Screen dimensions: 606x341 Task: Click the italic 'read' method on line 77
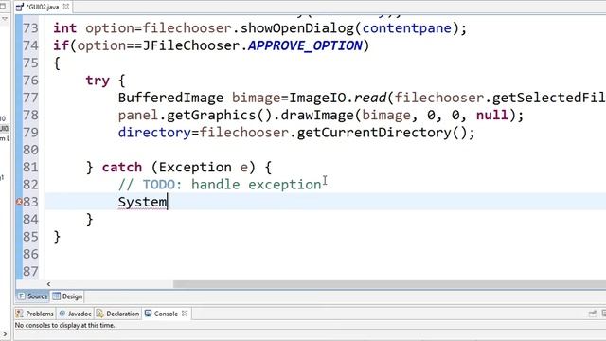click(370, 98)
